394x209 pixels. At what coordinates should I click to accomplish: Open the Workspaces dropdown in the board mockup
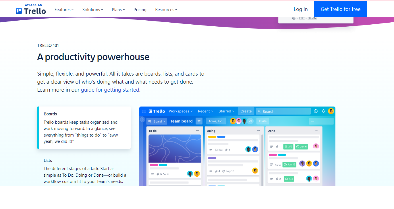tap(181, 111)
